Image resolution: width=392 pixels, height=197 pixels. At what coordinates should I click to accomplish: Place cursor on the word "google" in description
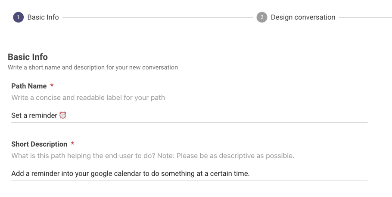pos(102,173)
